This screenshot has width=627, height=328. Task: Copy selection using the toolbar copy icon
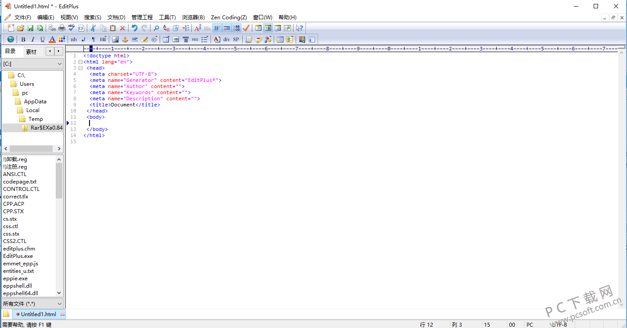[103, 28]
